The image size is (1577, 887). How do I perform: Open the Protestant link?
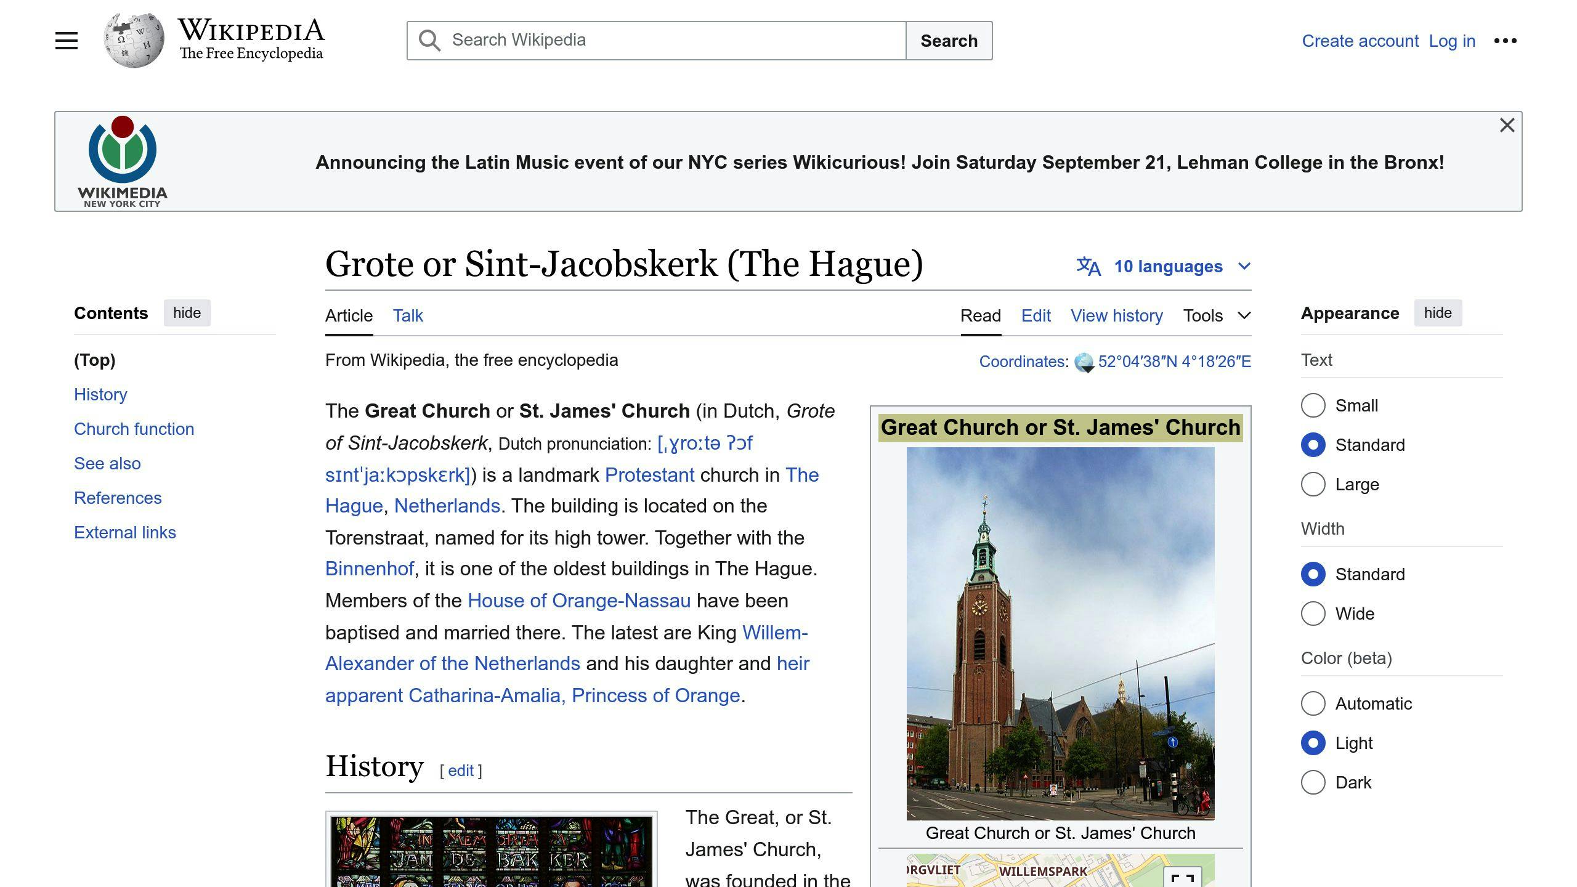[x=649, y=475]
